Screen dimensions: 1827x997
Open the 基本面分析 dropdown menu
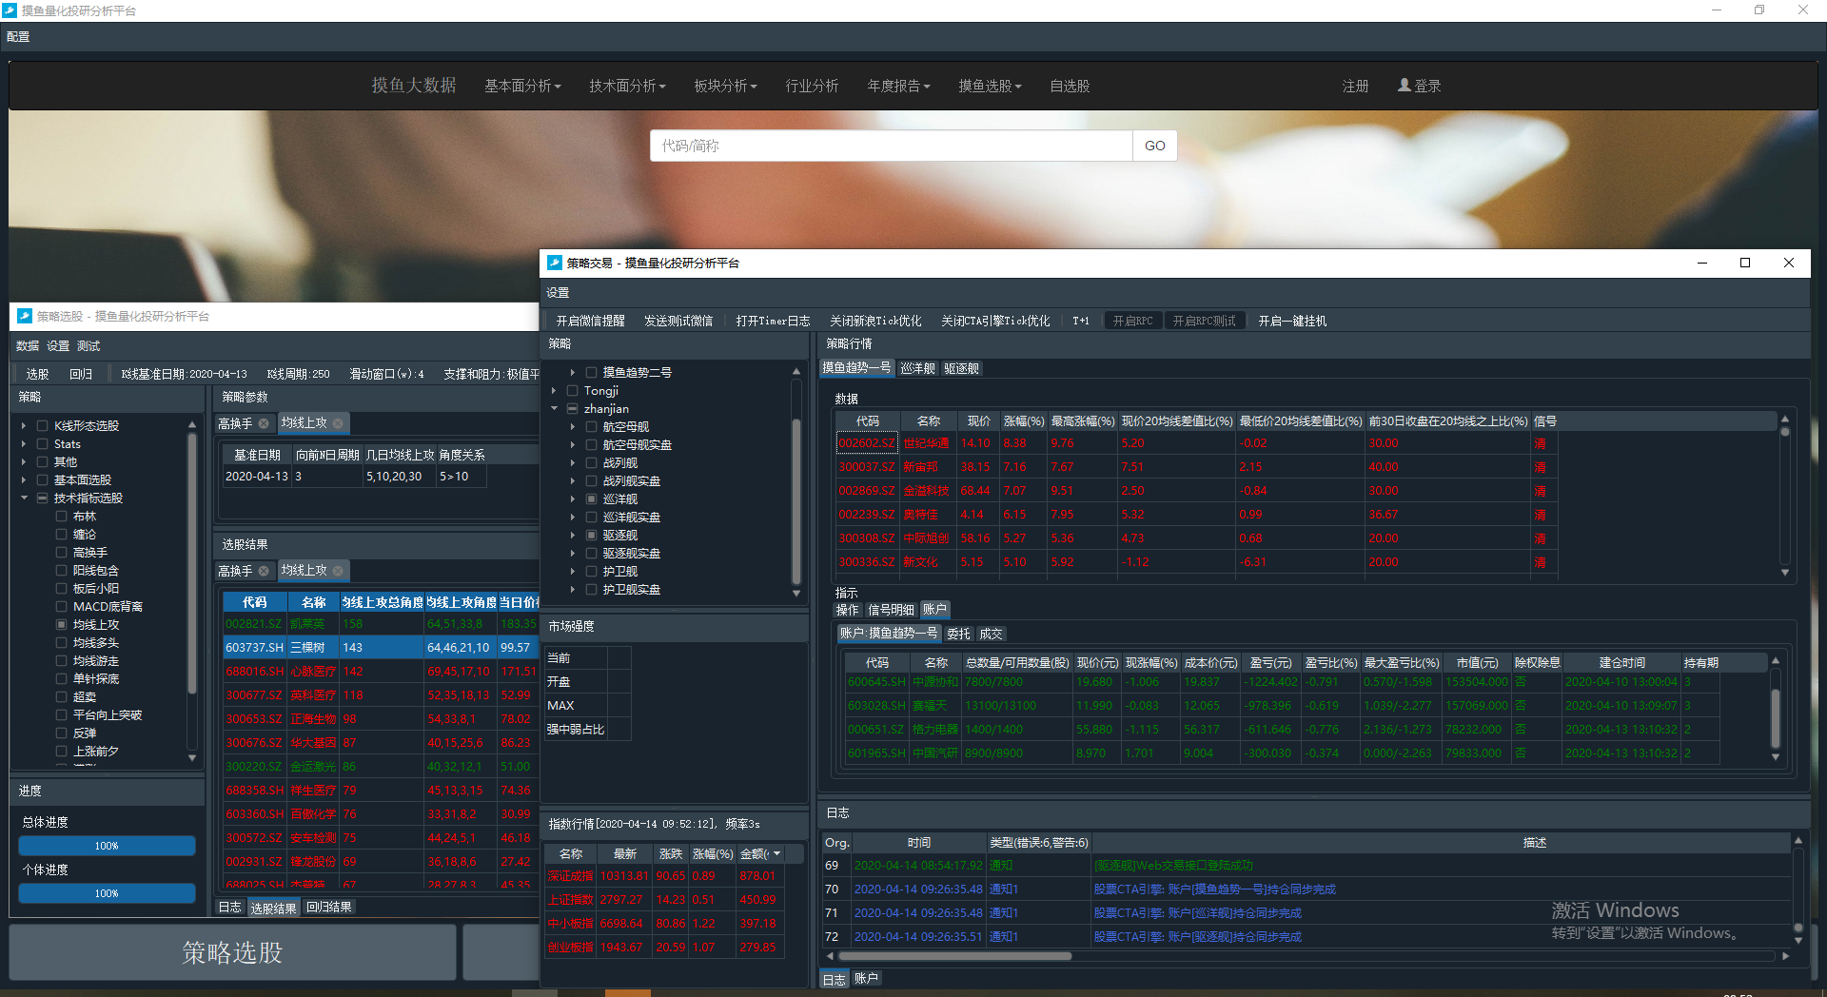tap(522, 86)
